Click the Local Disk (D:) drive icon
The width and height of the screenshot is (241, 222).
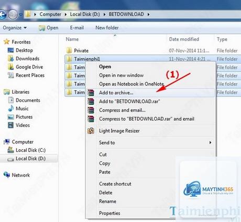pyautogui.click(x=10, y=159)
